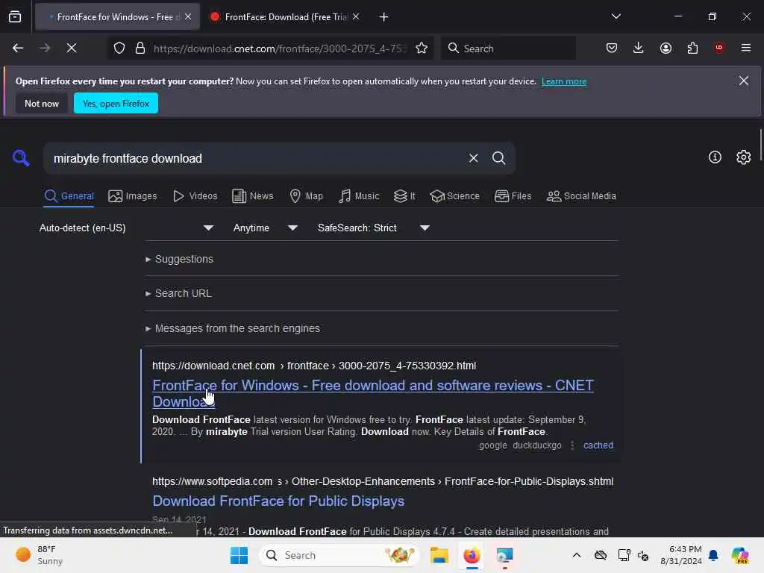Open the Pocket save icon
The height and width of the screenshot is (573, 764).
612,48
